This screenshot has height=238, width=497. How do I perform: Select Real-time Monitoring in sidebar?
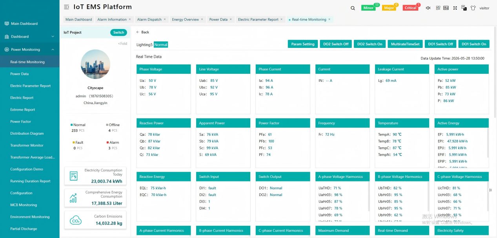pos(30,62)
